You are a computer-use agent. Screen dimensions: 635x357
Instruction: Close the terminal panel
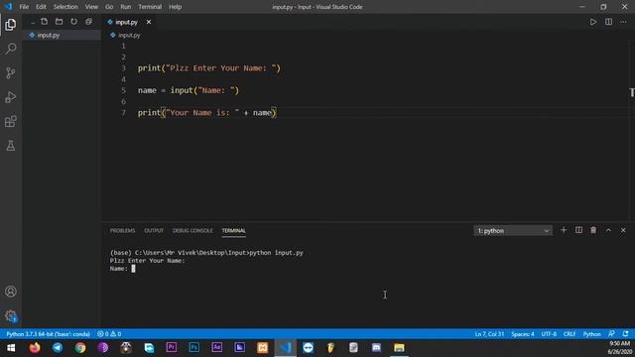[623, 230]
